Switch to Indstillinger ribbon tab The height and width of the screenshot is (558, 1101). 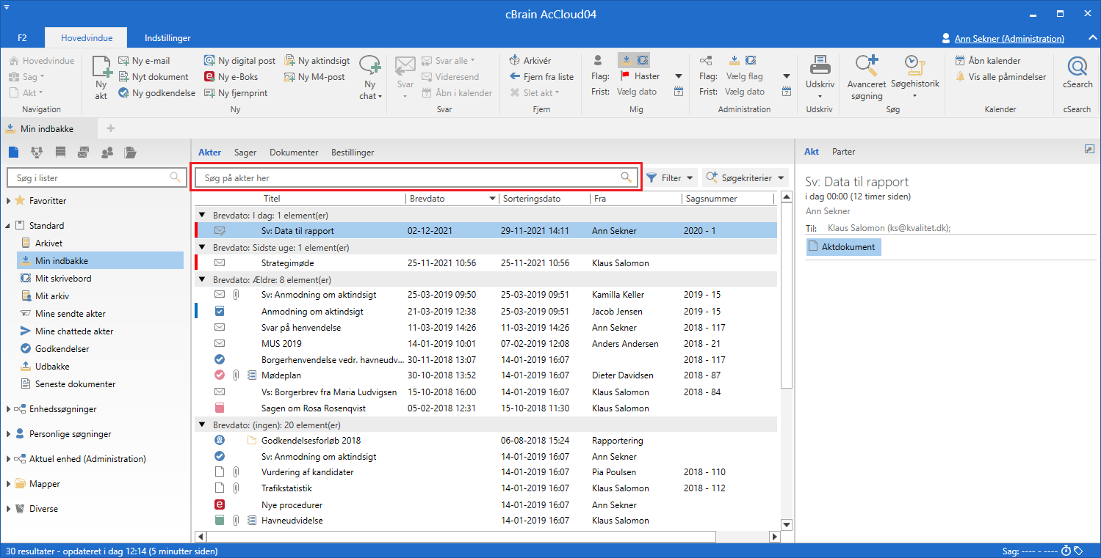[167, 38]
